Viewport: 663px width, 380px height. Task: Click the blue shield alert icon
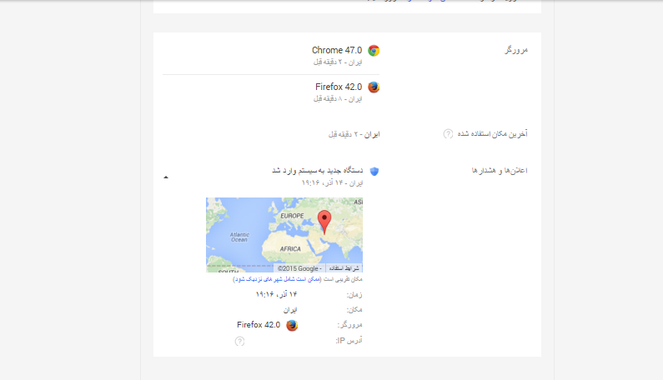tap(374, 171)
